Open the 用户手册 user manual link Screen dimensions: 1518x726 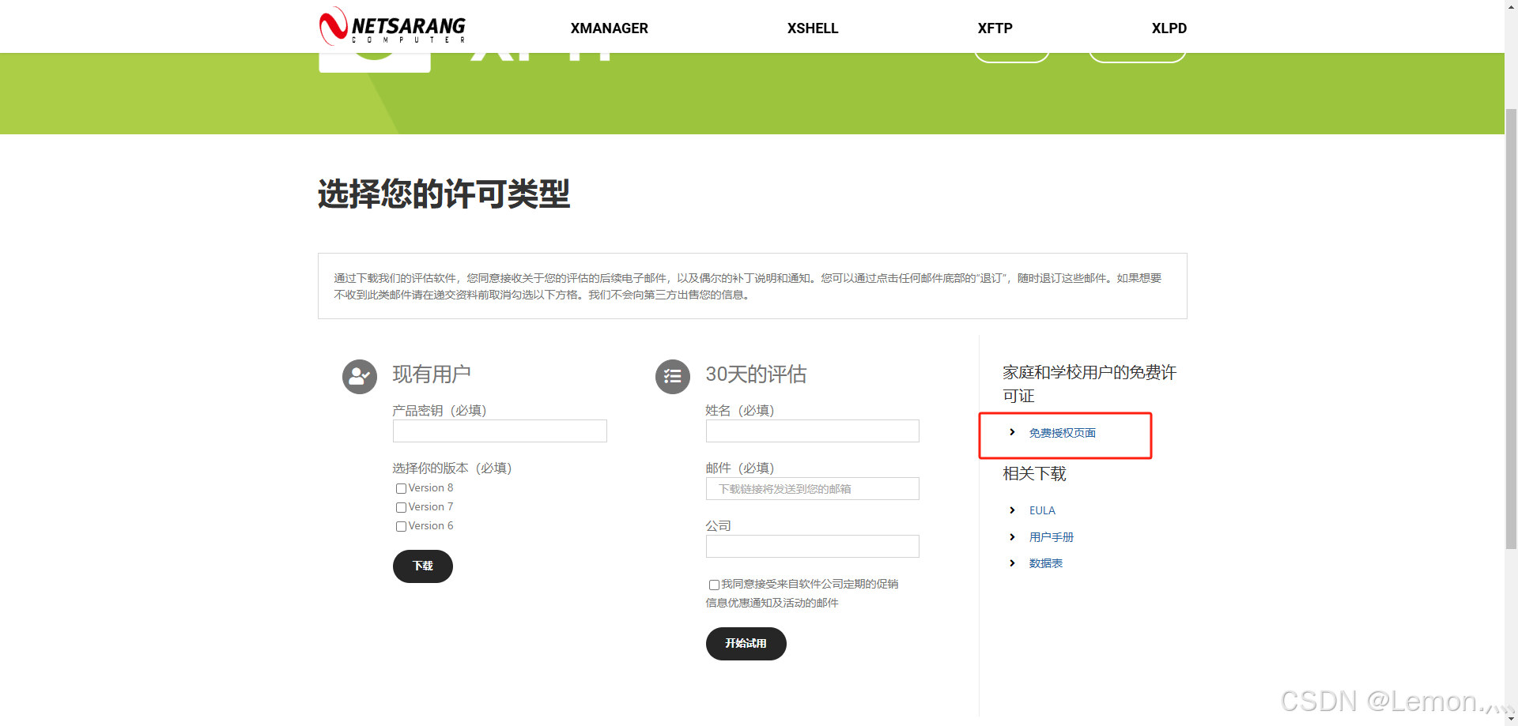1052,537
